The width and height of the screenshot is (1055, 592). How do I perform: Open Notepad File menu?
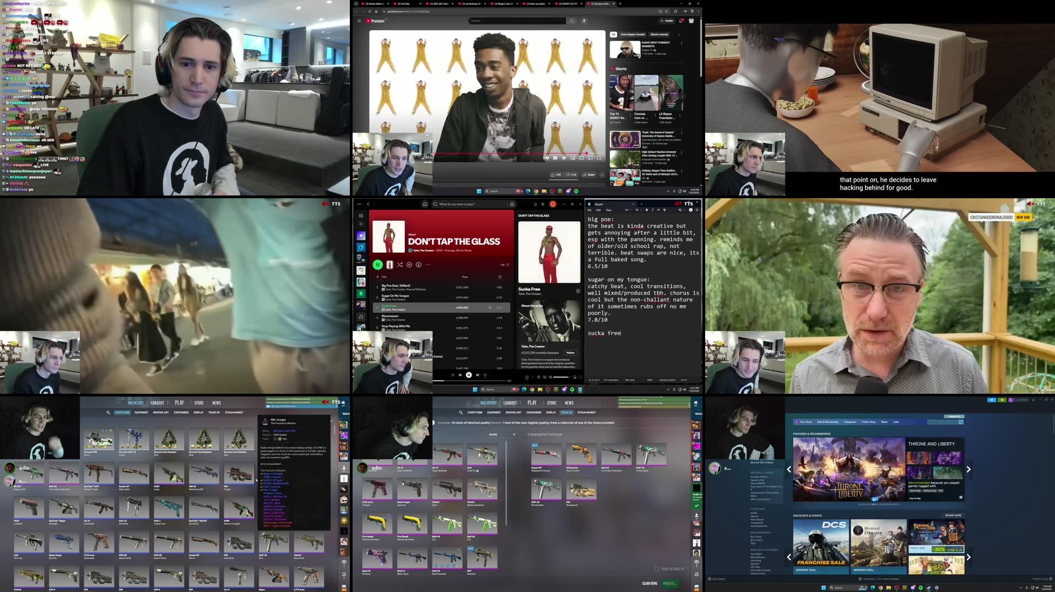(x=589, y=210)
